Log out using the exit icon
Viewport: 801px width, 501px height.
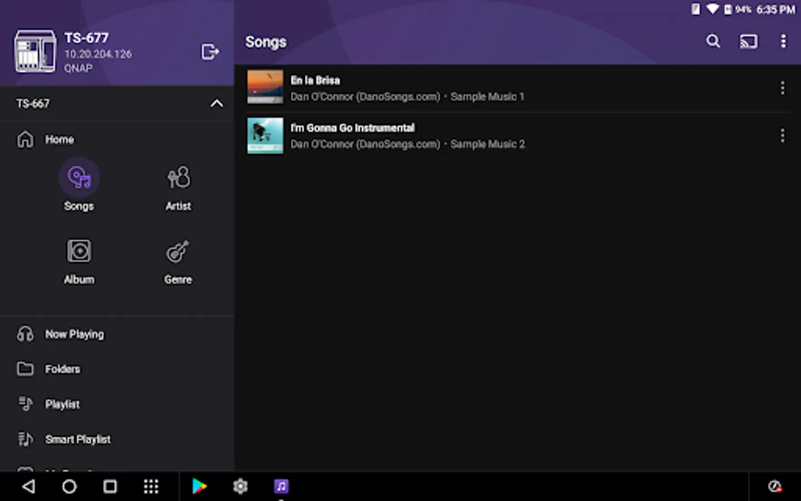[x=210, y=52]
